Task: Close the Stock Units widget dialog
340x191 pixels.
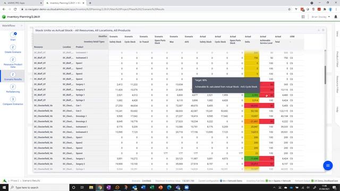Action: (323, 30)
